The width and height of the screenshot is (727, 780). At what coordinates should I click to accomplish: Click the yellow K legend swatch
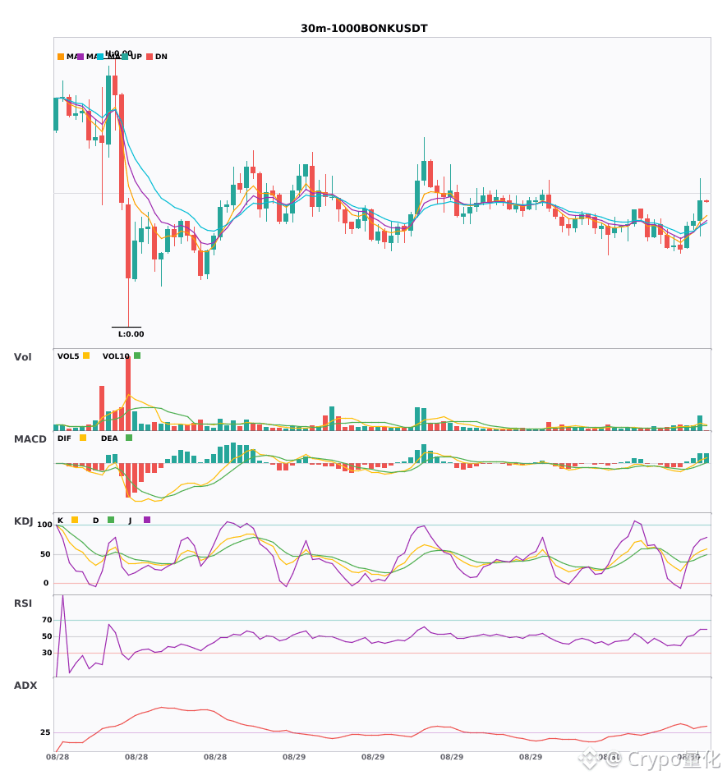75,520
